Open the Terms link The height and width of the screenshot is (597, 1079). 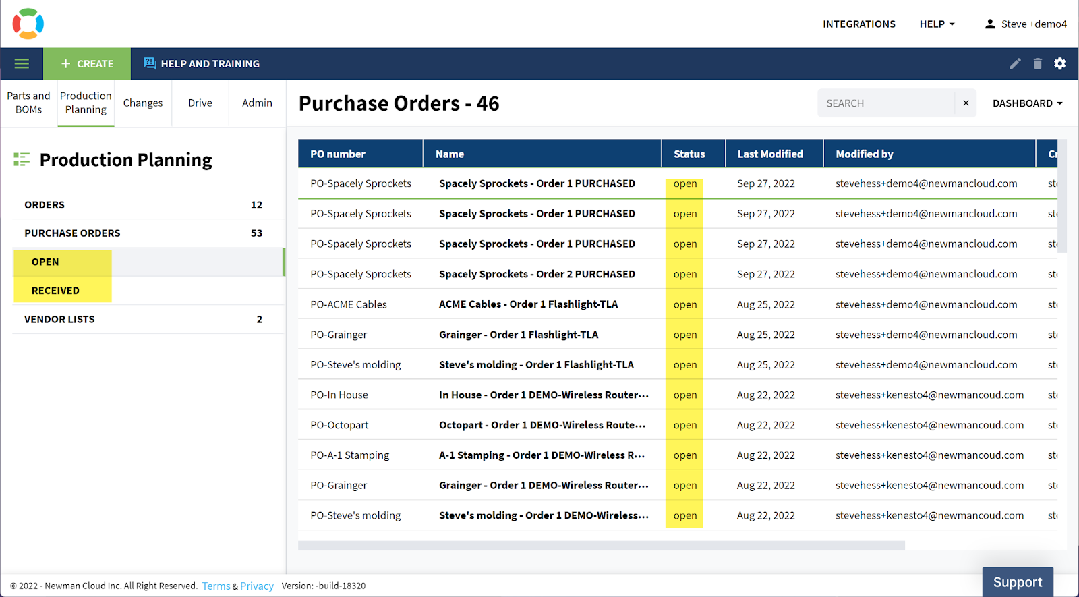coord(216,586)
